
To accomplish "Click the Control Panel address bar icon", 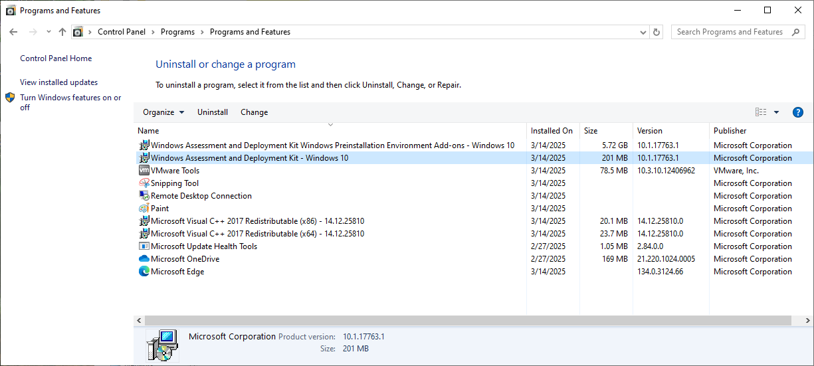I will click(x=78, y=32).
